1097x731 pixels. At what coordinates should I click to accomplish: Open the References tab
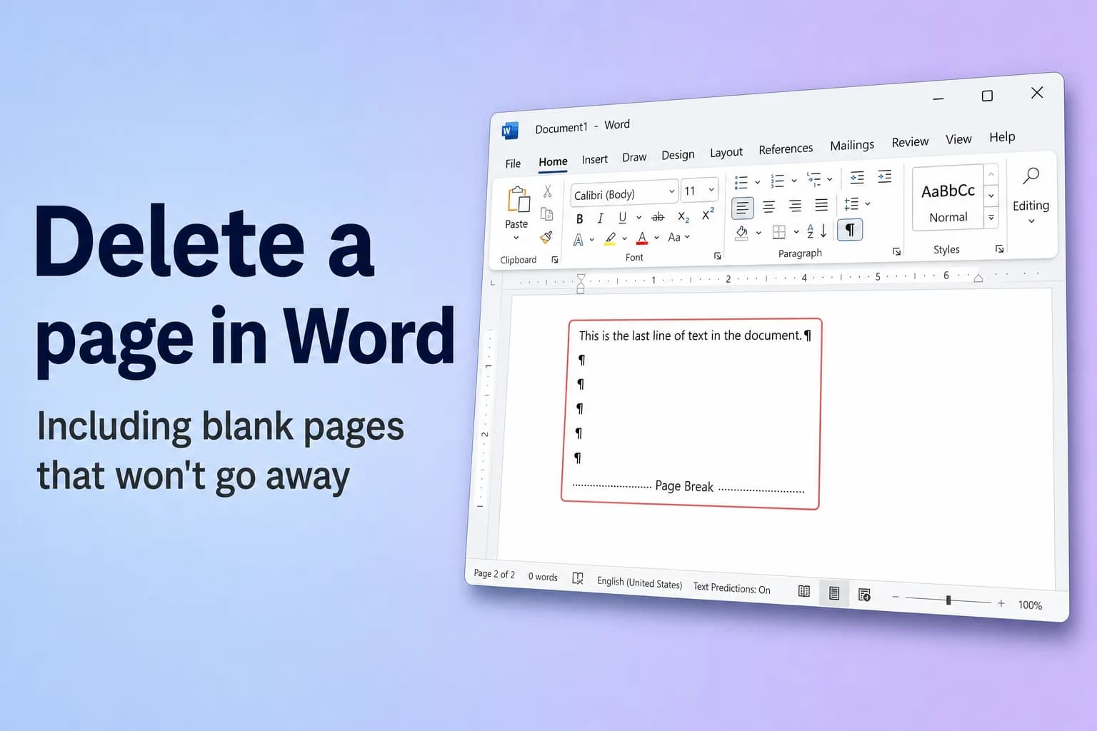(786, 148)
